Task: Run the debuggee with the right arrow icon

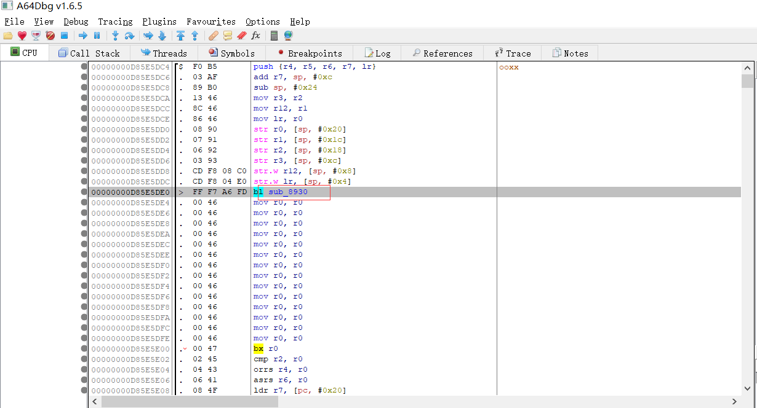Action: point(83,36)
